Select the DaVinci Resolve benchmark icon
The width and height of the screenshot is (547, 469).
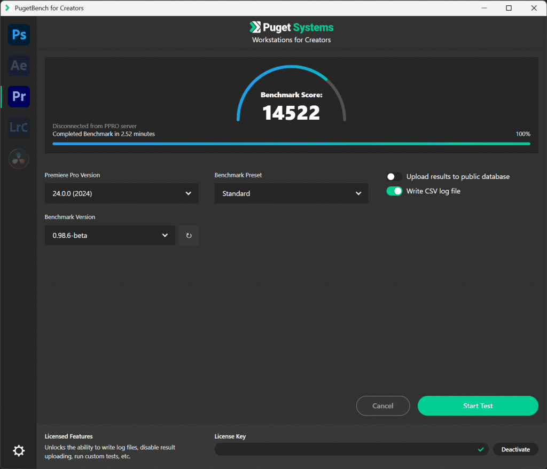(19, 159)
